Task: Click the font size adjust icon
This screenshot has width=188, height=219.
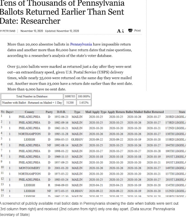Action: tap(120, 31)
